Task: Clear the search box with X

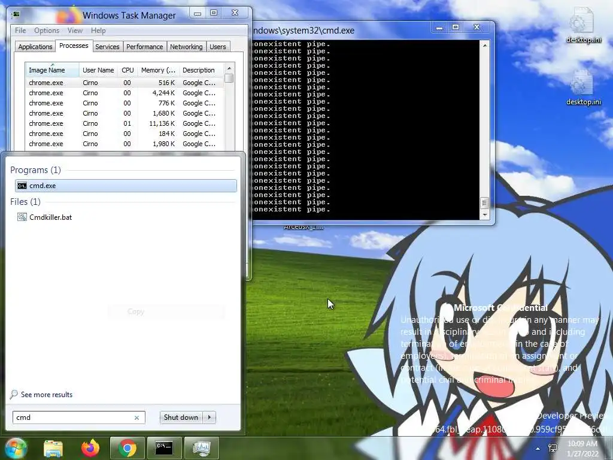Action: 137,417
